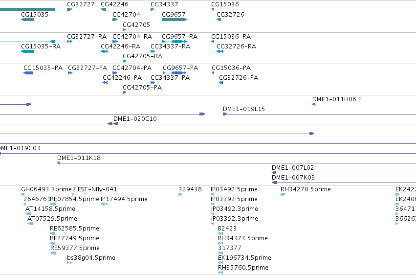Select the DME1-019L15 clone label
This screenshot has height=275, width=416.
pyautogui.click(x=244, y=109)
